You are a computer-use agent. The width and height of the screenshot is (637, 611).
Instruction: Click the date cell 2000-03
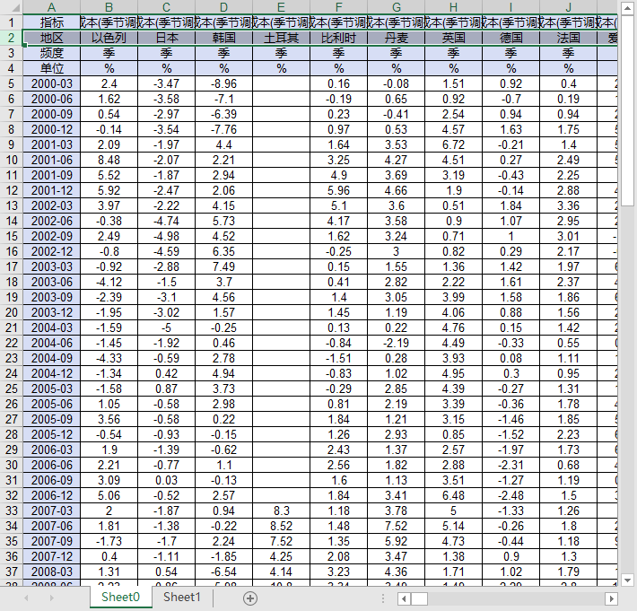(x=52, y=83)
